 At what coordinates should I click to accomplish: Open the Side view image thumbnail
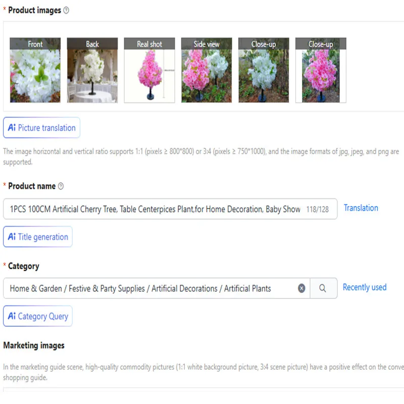[x=207, y=70]
